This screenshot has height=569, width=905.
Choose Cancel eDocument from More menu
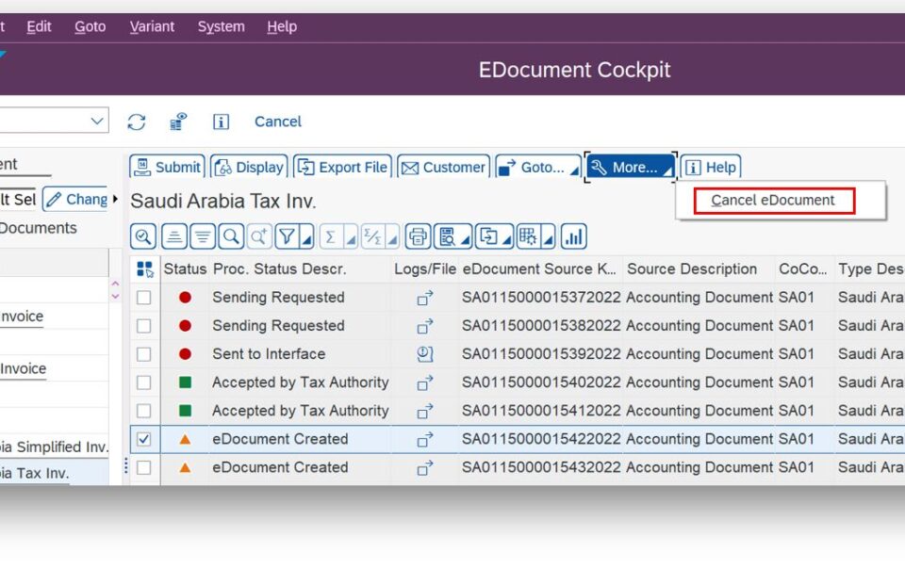774,201
